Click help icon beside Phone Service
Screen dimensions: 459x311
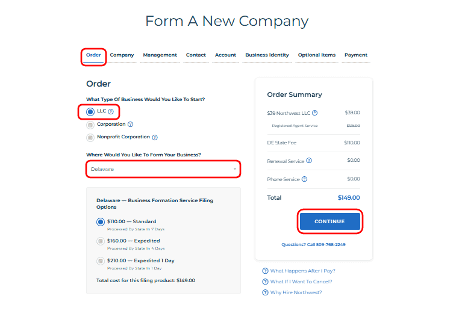[304, 179]
